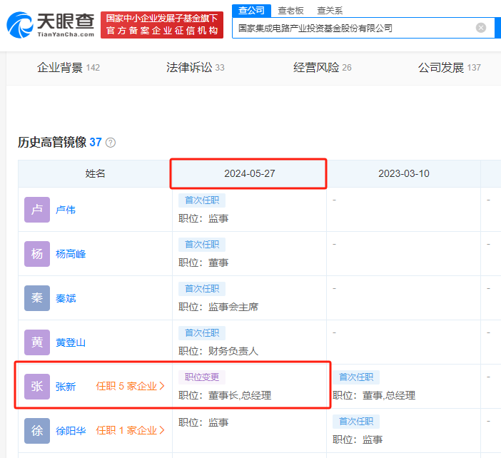This screenshot has height=458, width=501.
Task: Open 卢伟's profile link
Action: [66, 210]
